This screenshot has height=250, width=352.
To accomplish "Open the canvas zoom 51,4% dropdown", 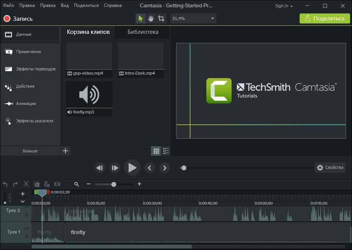I will point(212,18).
